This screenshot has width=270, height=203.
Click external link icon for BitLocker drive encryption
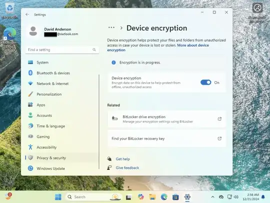(x=219, y=119)
